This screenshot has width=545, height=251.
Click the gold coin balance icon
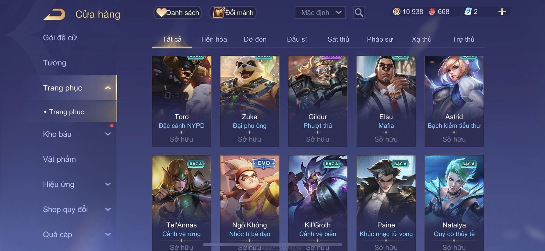397,12
